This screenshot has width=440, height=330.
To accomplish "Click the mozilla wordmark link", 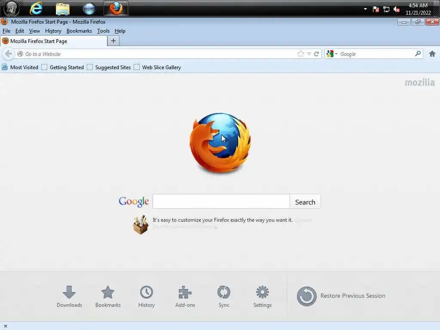I will tap(419, 82).
